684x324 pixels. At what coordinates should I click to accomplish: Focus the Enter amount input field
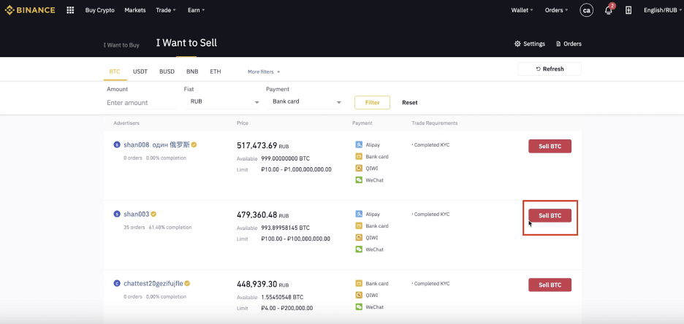pyautogui.click(x=141, y=103)
